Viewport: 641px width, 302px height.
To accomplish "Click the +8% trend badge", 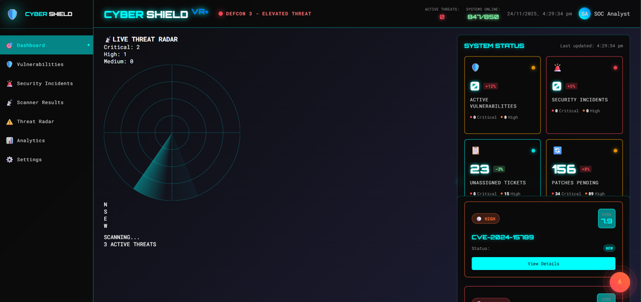I will pyautogui.click(x=585, y=169).
